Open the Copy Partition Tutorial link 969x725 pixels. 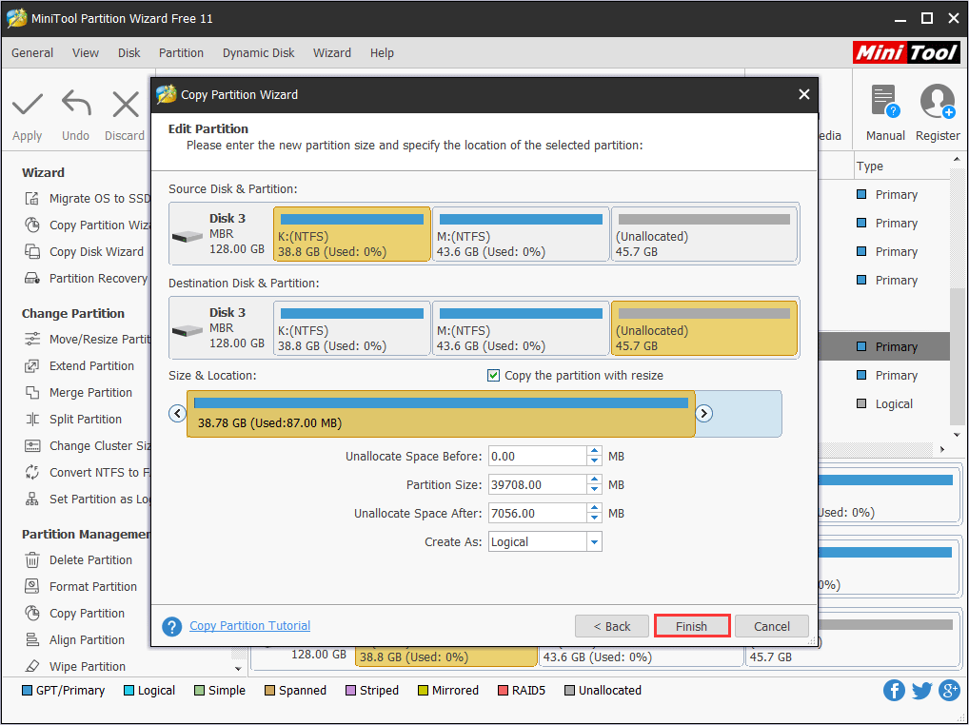click(x=249, y=625)
